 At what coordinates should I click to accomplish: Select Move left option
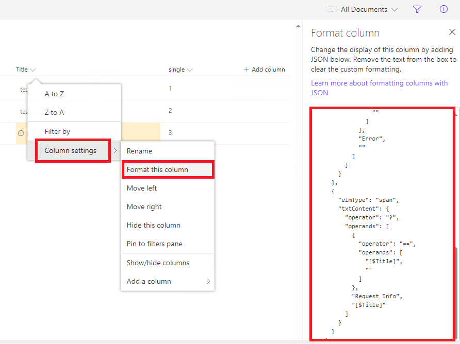[168, 188]
